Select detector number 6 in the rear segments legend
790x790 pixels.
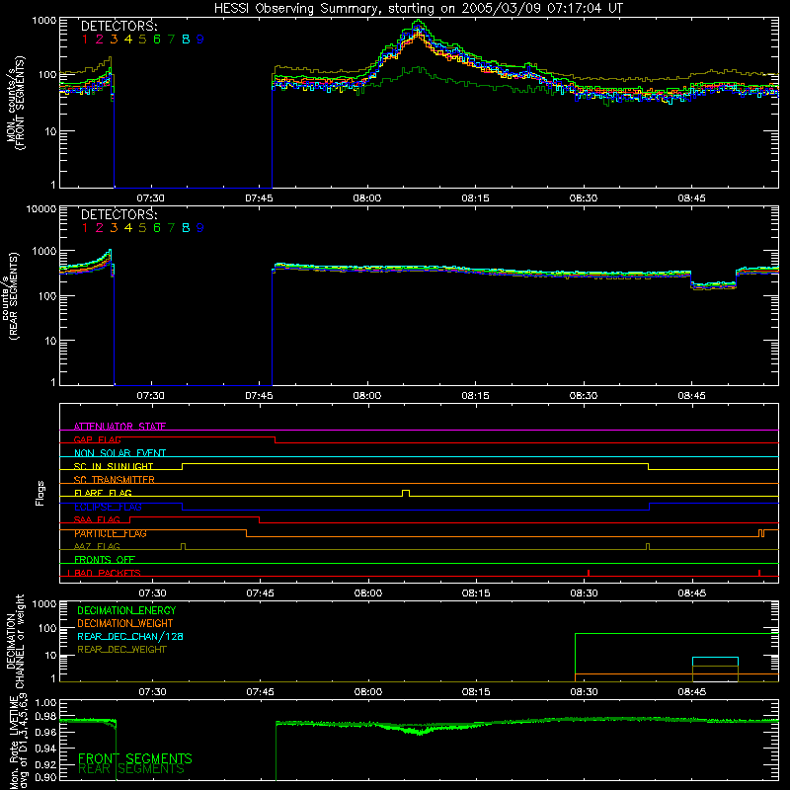coord(157,228)
